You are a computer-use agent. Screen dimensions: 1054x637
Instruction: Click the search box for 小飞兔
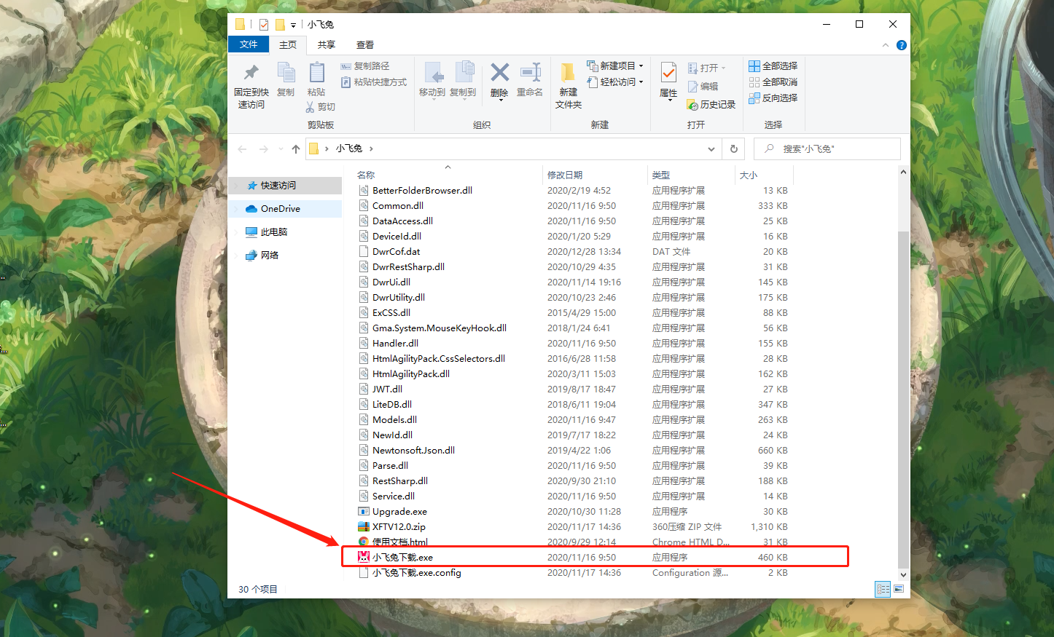(x=827, y=149)
